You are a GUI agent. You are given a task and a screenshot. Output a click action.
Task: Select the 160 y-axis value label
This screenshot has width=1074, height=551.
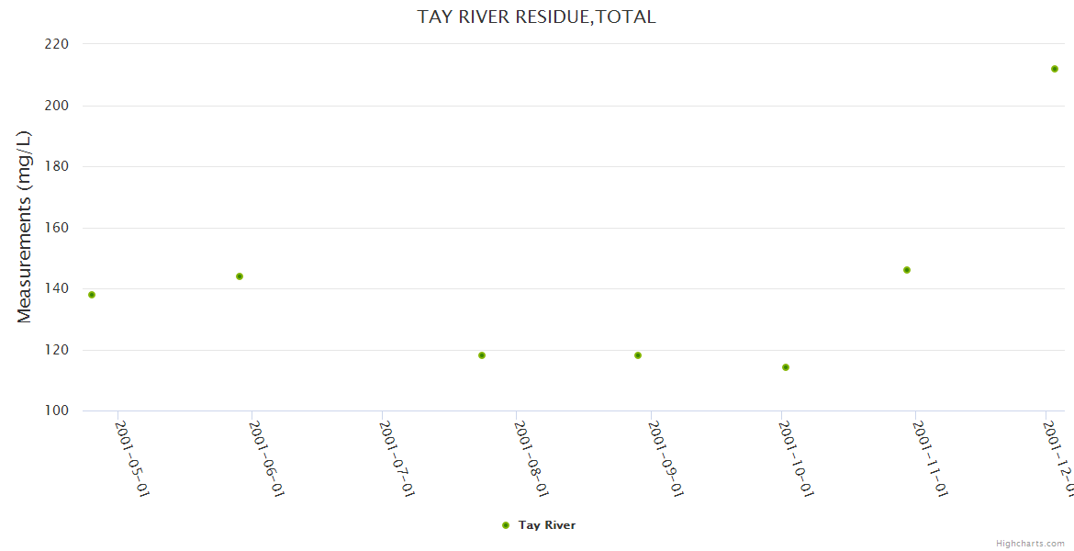pos(57,228)
